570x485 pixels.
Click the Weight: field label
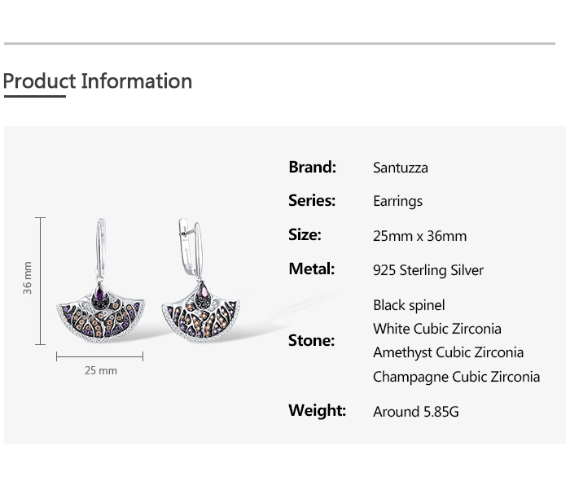(317, 410)
